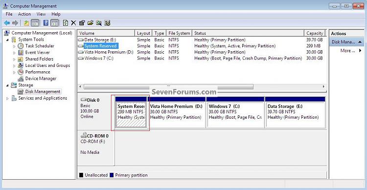Expand Services and Applications node
Viewport: 367px width, 190px height.
7,99
